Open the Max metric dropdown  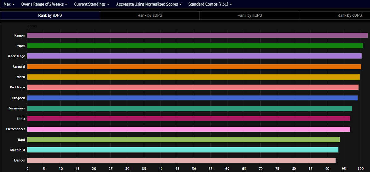[x=9, y=4]
